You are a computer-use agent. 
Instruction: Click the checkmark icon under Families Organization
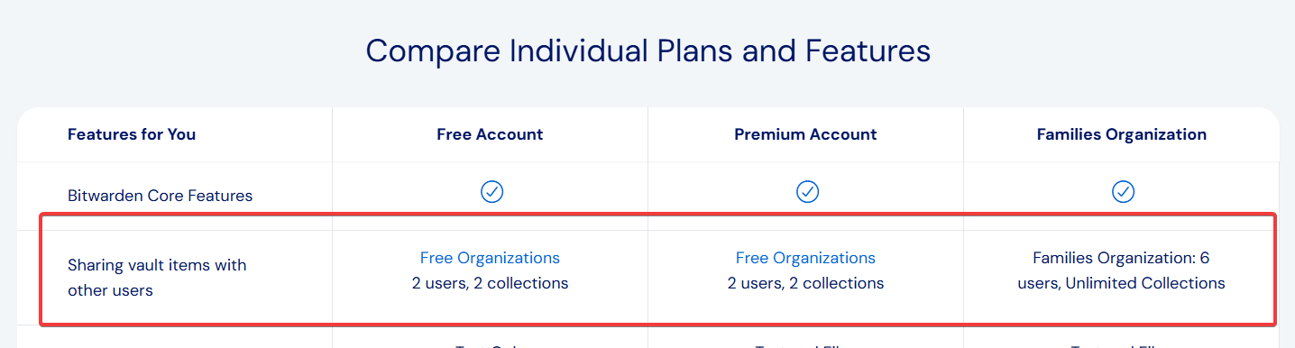click(x=1123, y=191)
